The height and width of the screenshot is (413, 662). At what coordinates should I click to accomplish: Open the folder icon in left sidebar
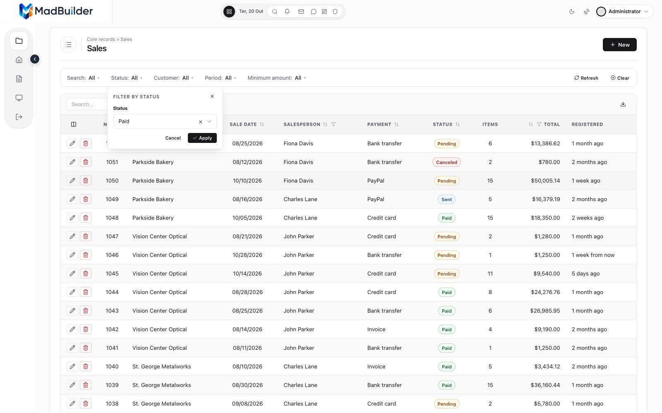point(19,41)
